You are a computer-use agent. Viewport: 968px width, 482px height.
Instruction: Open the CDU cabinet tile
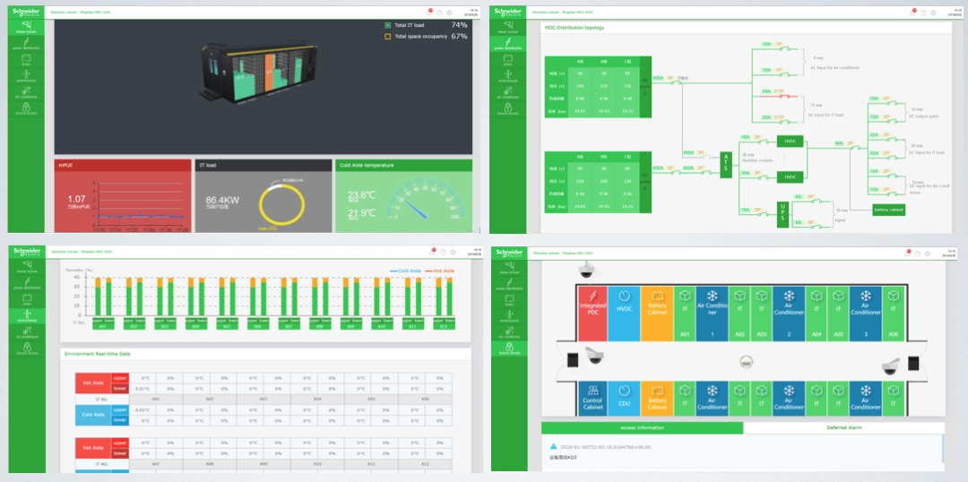pos(625,395)
